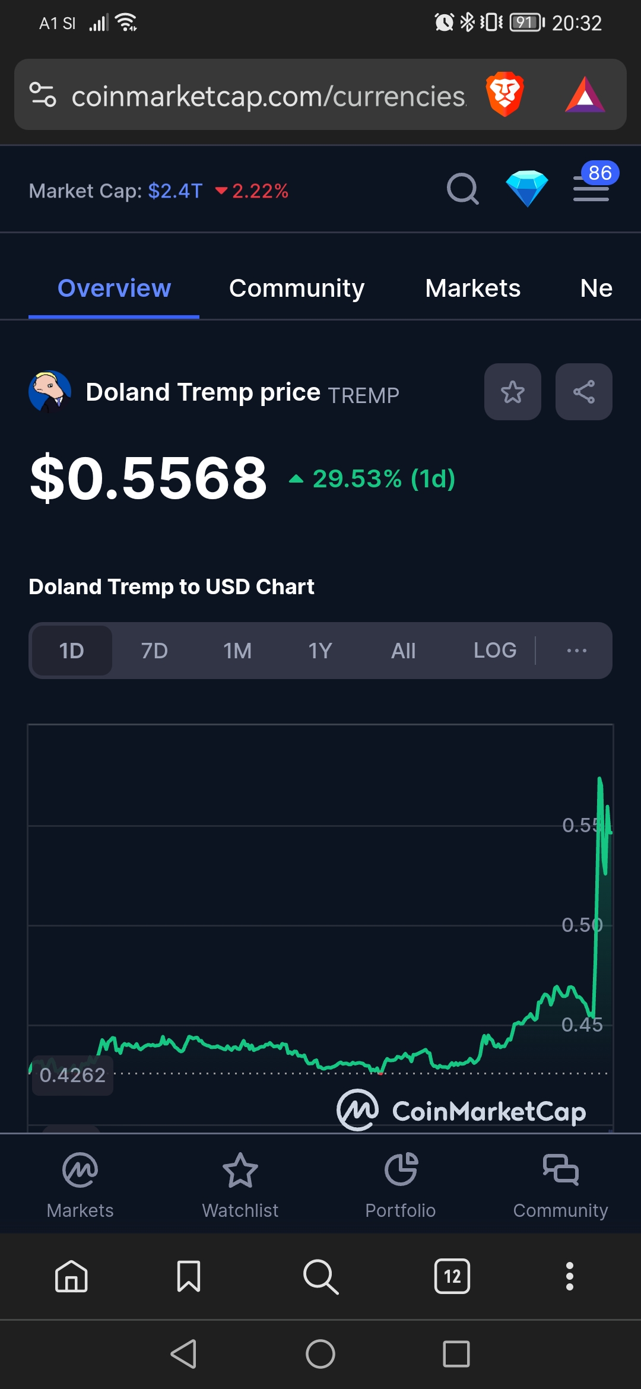Open the blue diamond rewards icon

pos(527,189)
